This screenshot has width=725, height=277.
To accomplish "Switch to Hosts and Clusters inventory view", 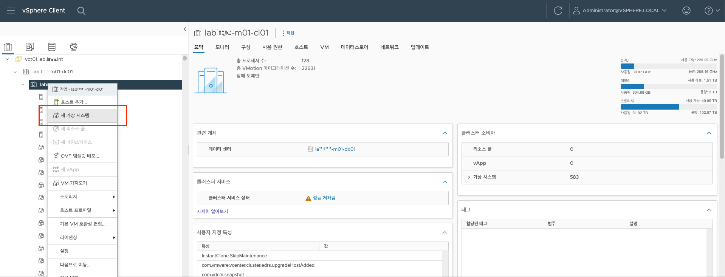I will click(x=8, y=47).
